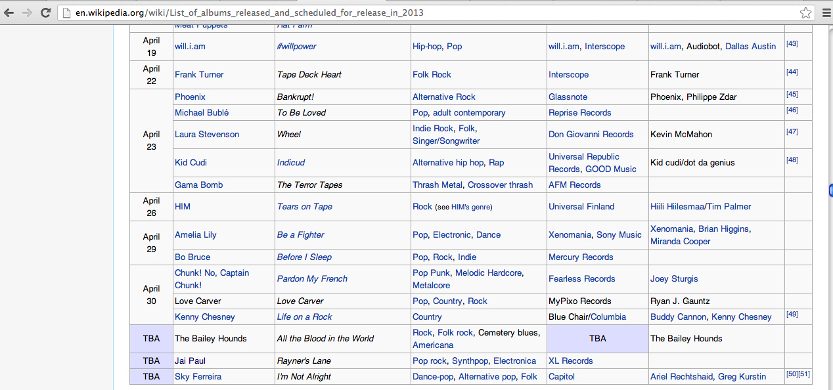This screenshot has height=390, width=833.
Task: Open the Columbia label link
Action: click(x=608, y=317)
